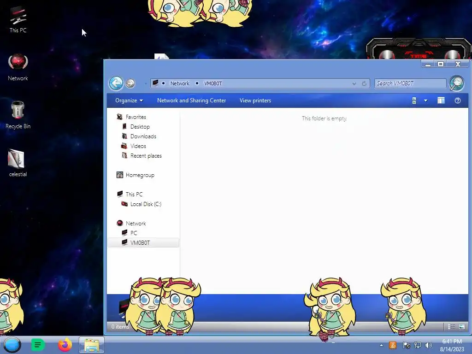This screenshot has width=472, height=354.
Task: Launch Firefox from the taskbar
Action: point(65,345)
